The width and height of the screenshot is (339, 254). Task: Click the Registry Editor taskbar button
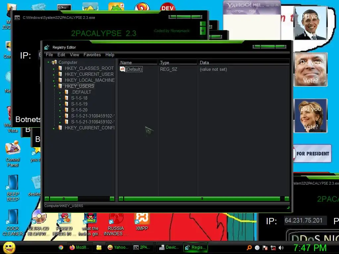tap(196, 247)
